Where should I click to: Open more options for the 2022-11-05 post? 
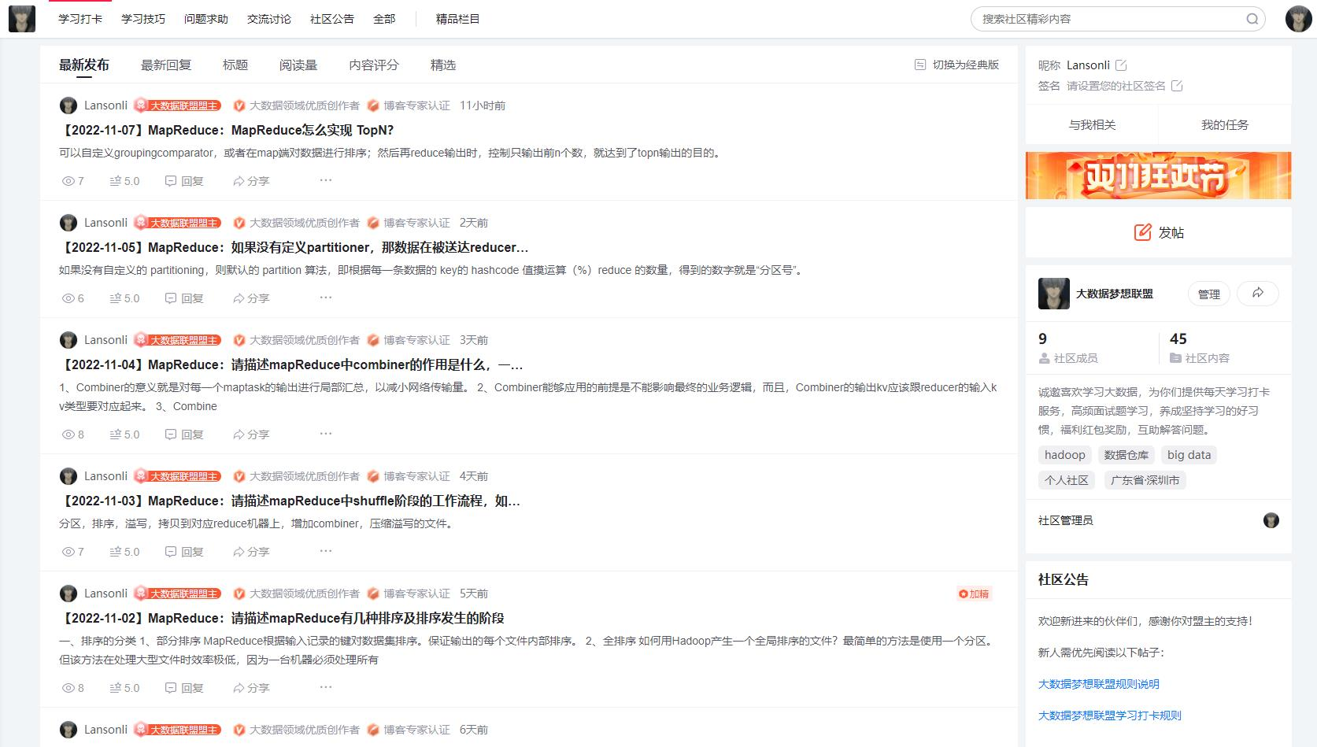(326, 298)
